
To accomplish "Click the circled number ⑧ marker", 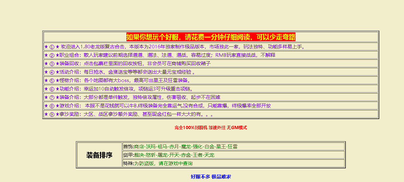I will [x=52, y=106].
